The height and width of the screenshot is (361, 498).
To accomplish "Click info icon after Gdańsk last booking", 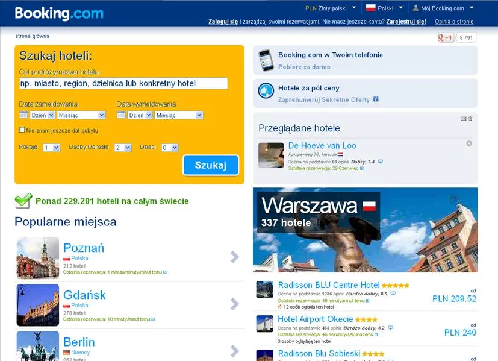I will point(153,319).
